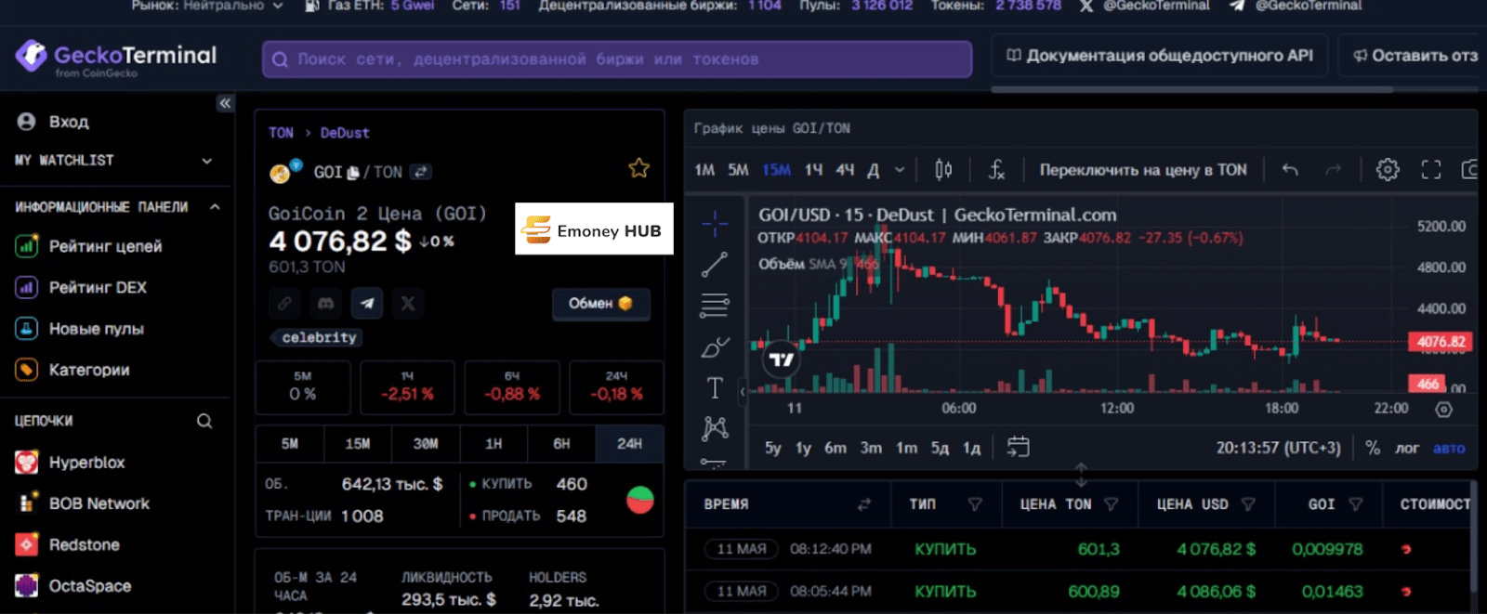Image resolution: width=1487 pixels, height=614 pixels.
Task: Toggle logarithmic scale (лог)
Action: pyautogui.click(x=1407, y=448)
